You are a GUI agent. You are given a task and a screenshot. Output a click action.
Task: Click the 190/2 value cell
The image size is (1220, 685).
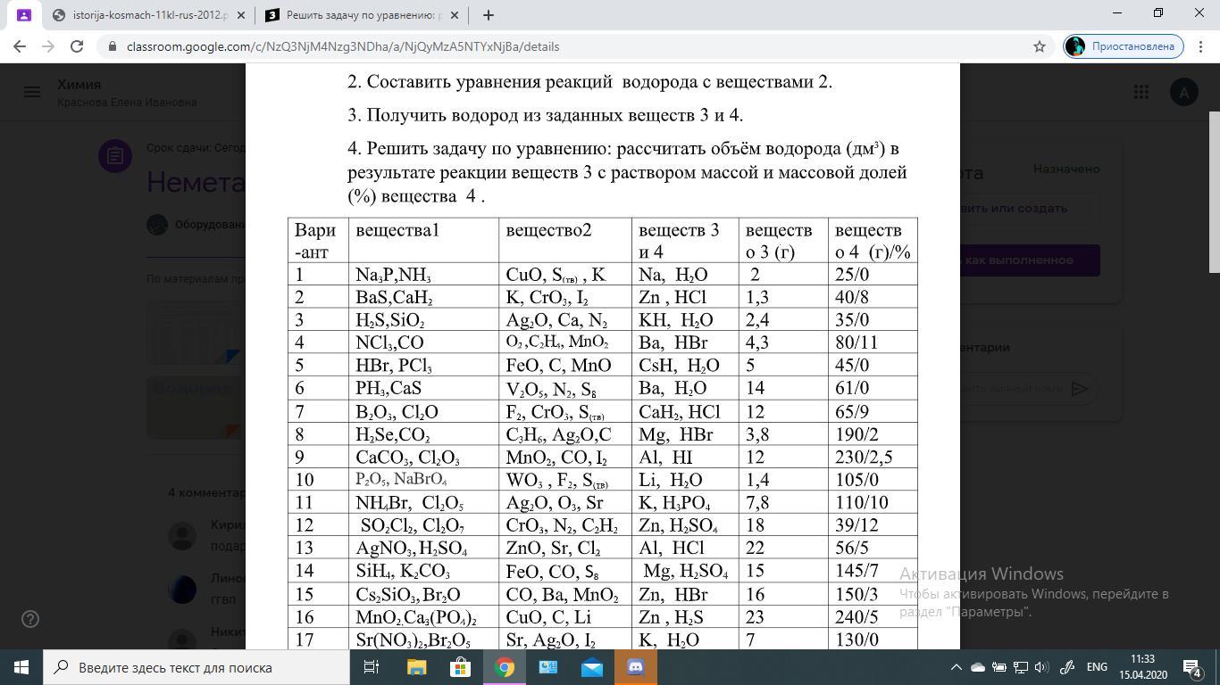(873, 434)
